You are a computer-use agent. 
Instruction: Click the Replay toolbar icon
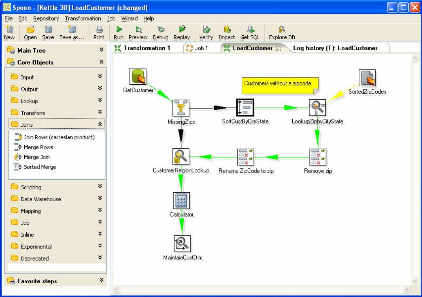[182, 29]
